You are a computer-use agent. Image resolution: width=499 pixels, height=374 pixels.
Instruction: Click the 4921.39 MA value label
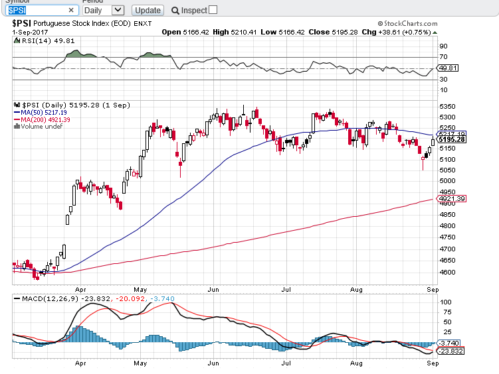(x=452, y=199)
